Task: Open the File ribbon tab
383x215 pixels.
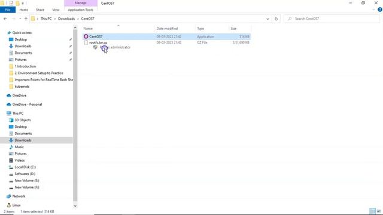Action: pyautogui.click(x=8, y=10)
